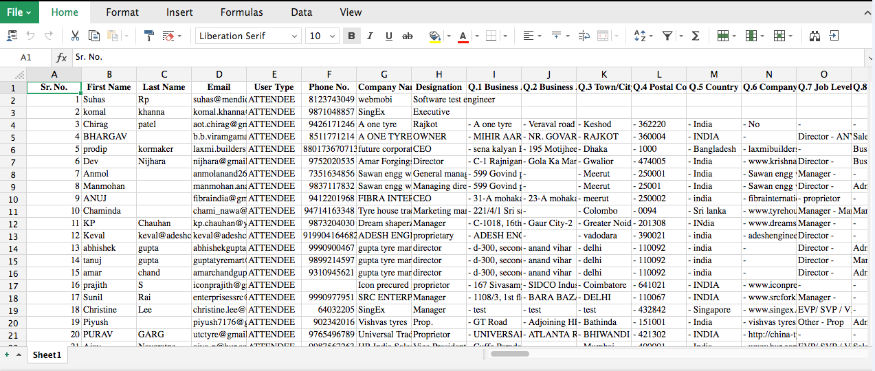Image resolution: width=875 pixels, height=371 pixels.
Task: Open the File menu
Action: tap(19, 12)
